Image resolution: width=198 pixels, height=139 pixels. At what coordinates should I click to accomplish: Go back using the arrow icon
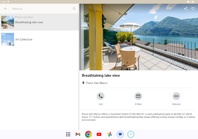click(x=5, y=8)
